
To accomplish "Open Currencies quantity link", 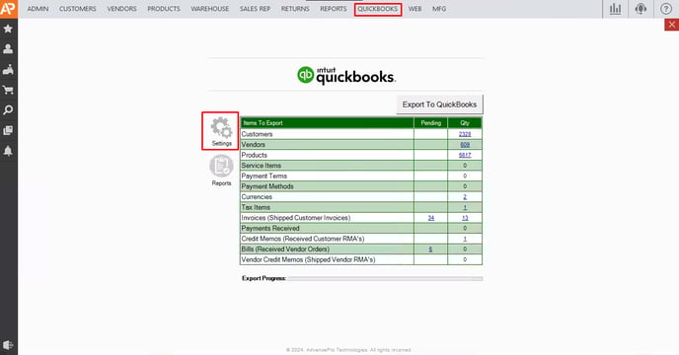I will 465,197.
